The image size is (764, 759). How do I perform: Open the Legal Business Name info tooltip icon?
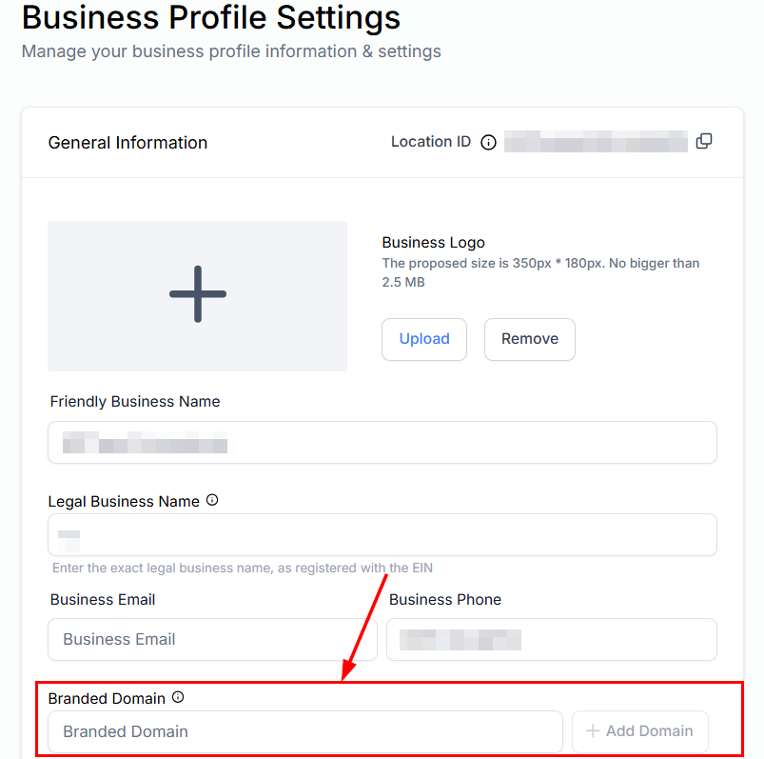coord(212,500)
